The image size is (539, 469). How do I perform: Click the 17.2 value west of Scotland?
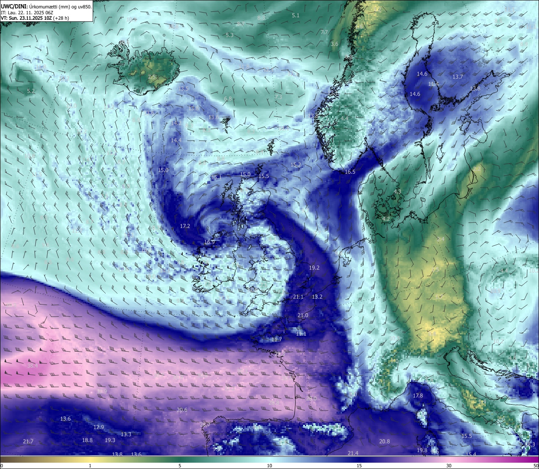[x=185, y=226]
